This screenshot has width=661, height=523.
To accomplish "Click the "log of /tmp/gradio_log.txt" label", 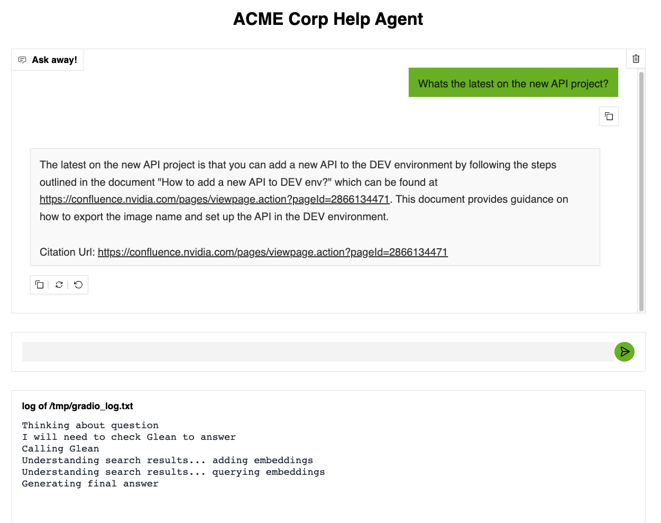I will (x=77, y=406).
